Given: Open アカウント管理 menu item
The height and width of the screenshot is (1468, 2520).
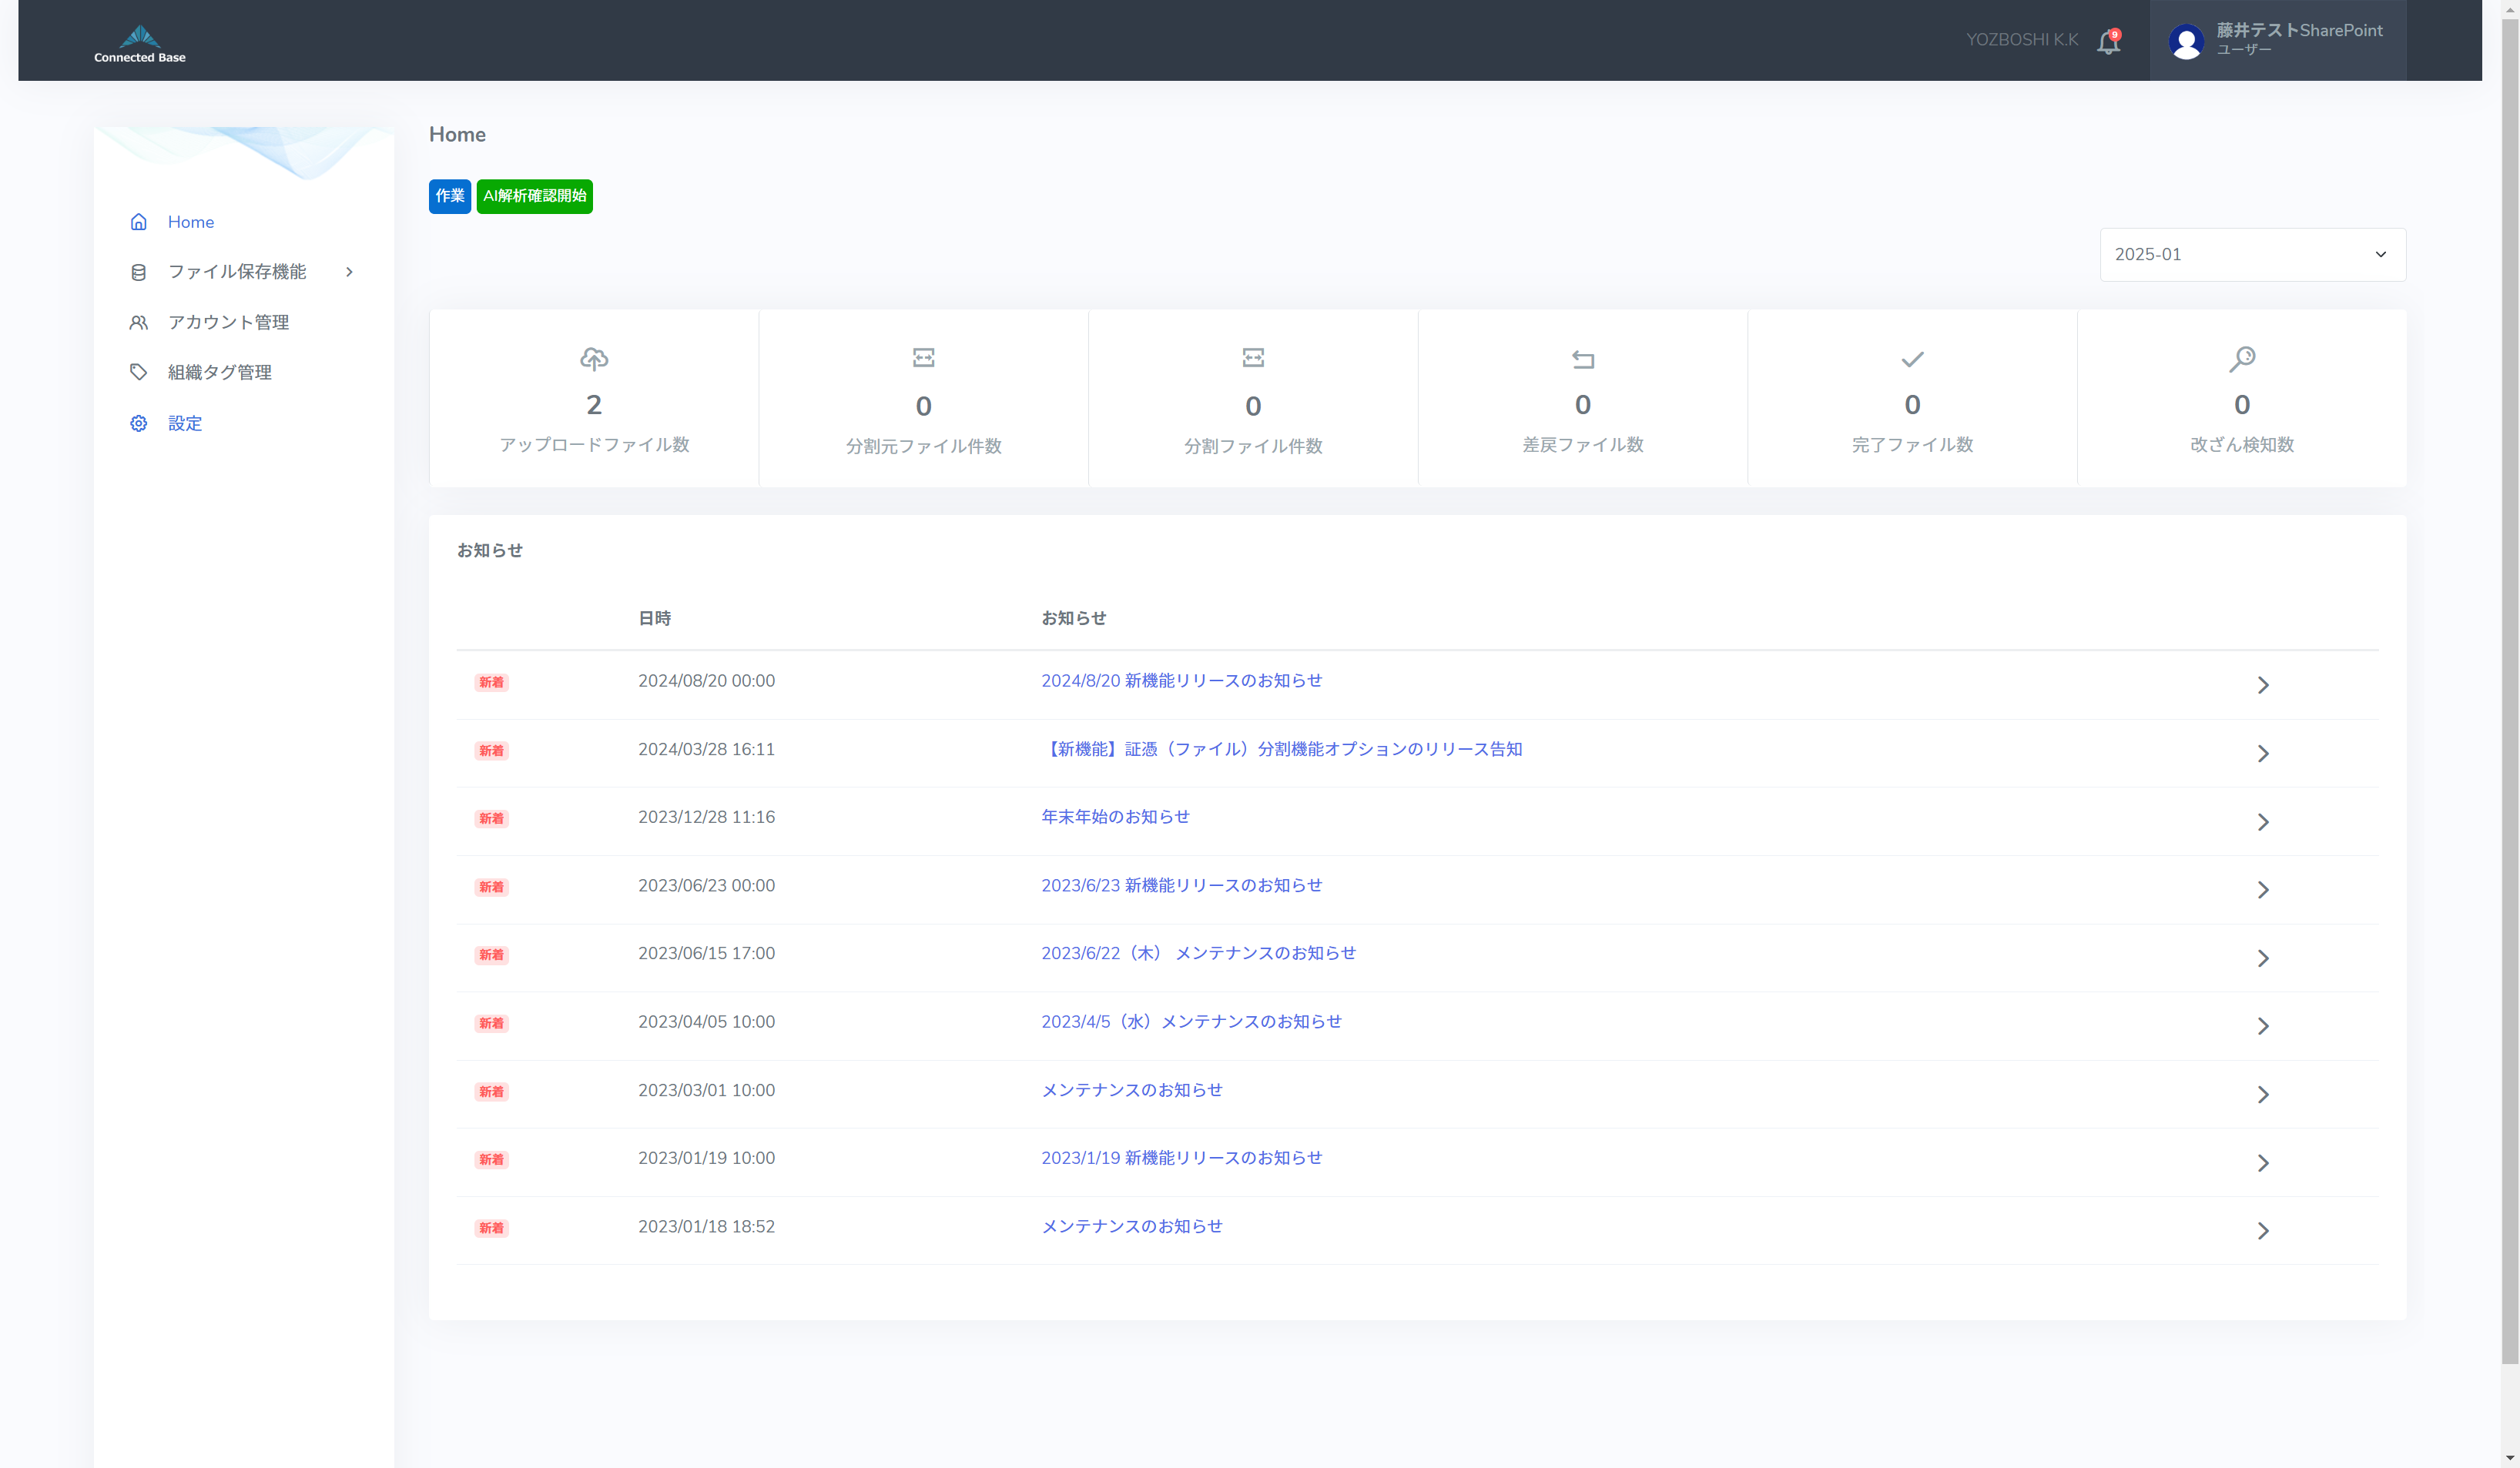Looking at the screenshot, I should click(228, 322).
